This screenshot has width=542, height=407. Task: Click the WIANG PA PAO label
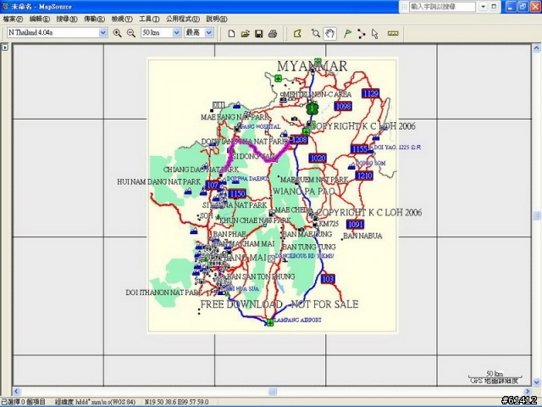(x=304, y=191)
